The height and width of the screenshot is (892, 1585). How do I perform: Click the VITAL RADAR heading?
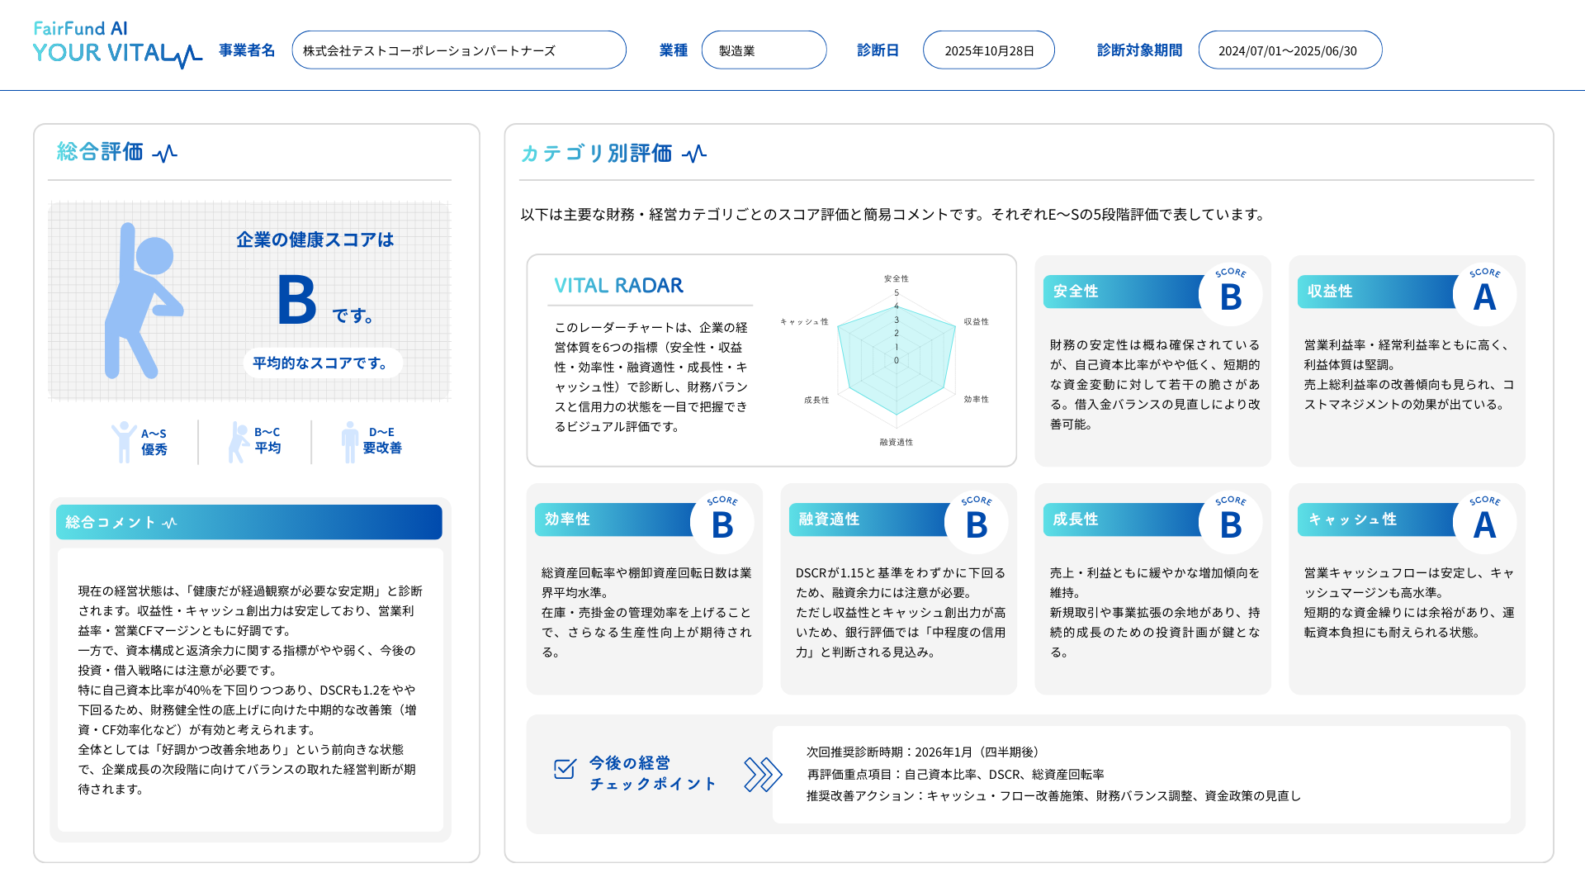click(617, 285)
